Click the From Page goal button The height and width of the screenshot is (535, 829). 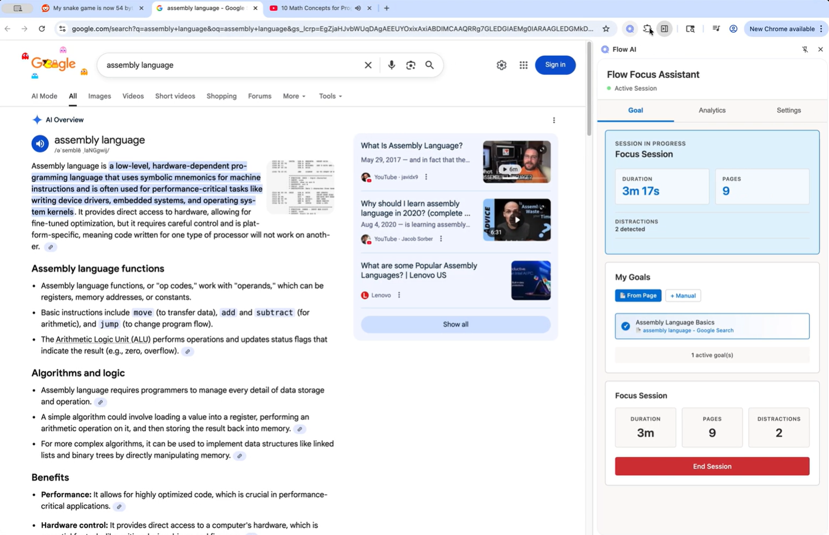click(638, 296)
